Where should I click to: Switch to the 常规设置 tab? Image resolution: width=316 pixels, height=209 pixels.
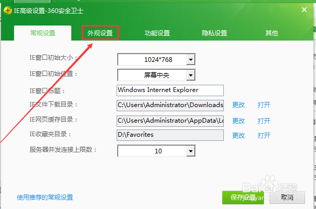pyautogui.click(x=43, y=33)
